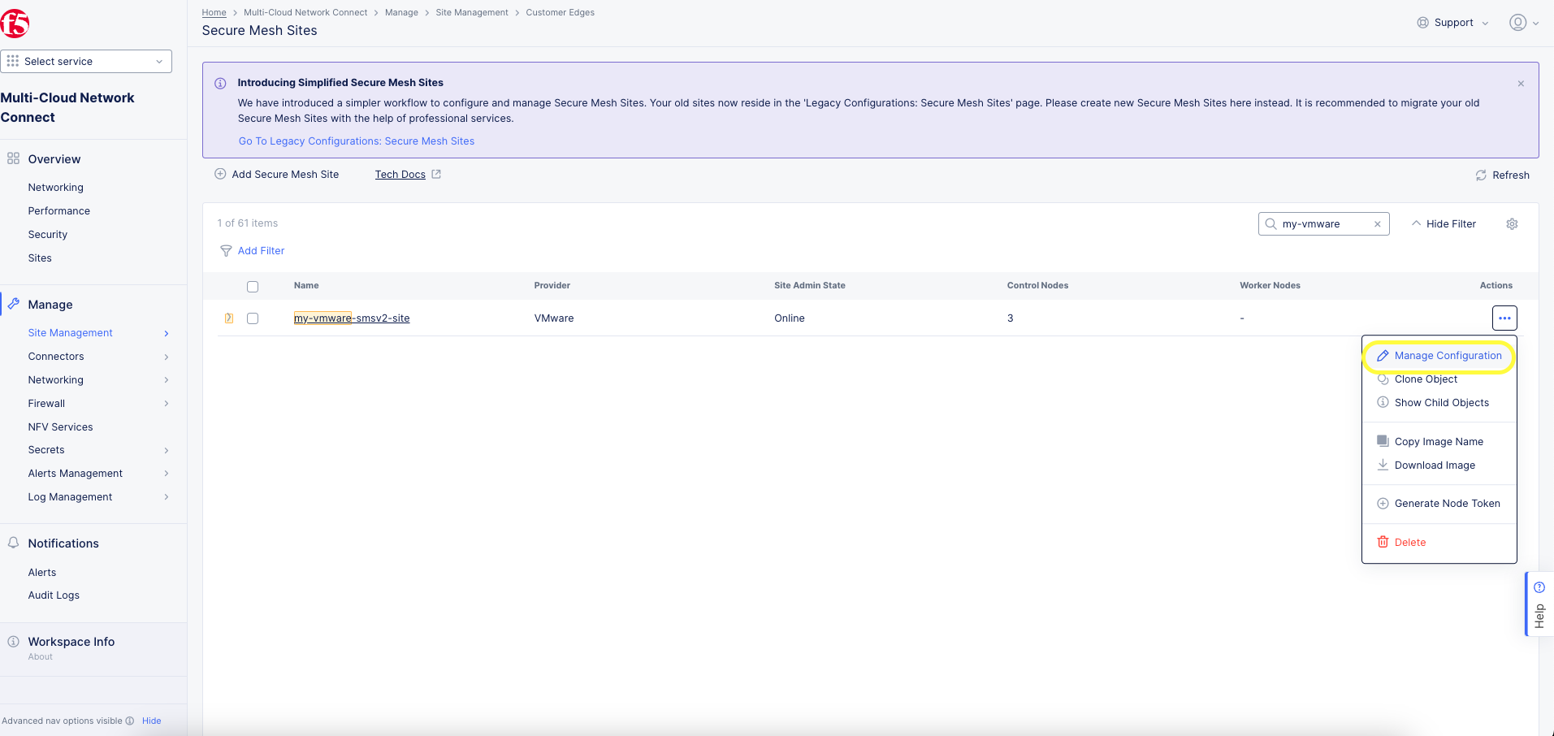
Task: Open the Tech Docs link
Action: 400,174
